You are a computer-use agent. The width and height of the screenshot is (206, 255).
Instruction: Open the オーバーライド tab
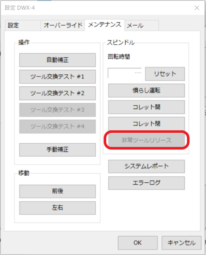pyautogui.click(x=63, y=26)
